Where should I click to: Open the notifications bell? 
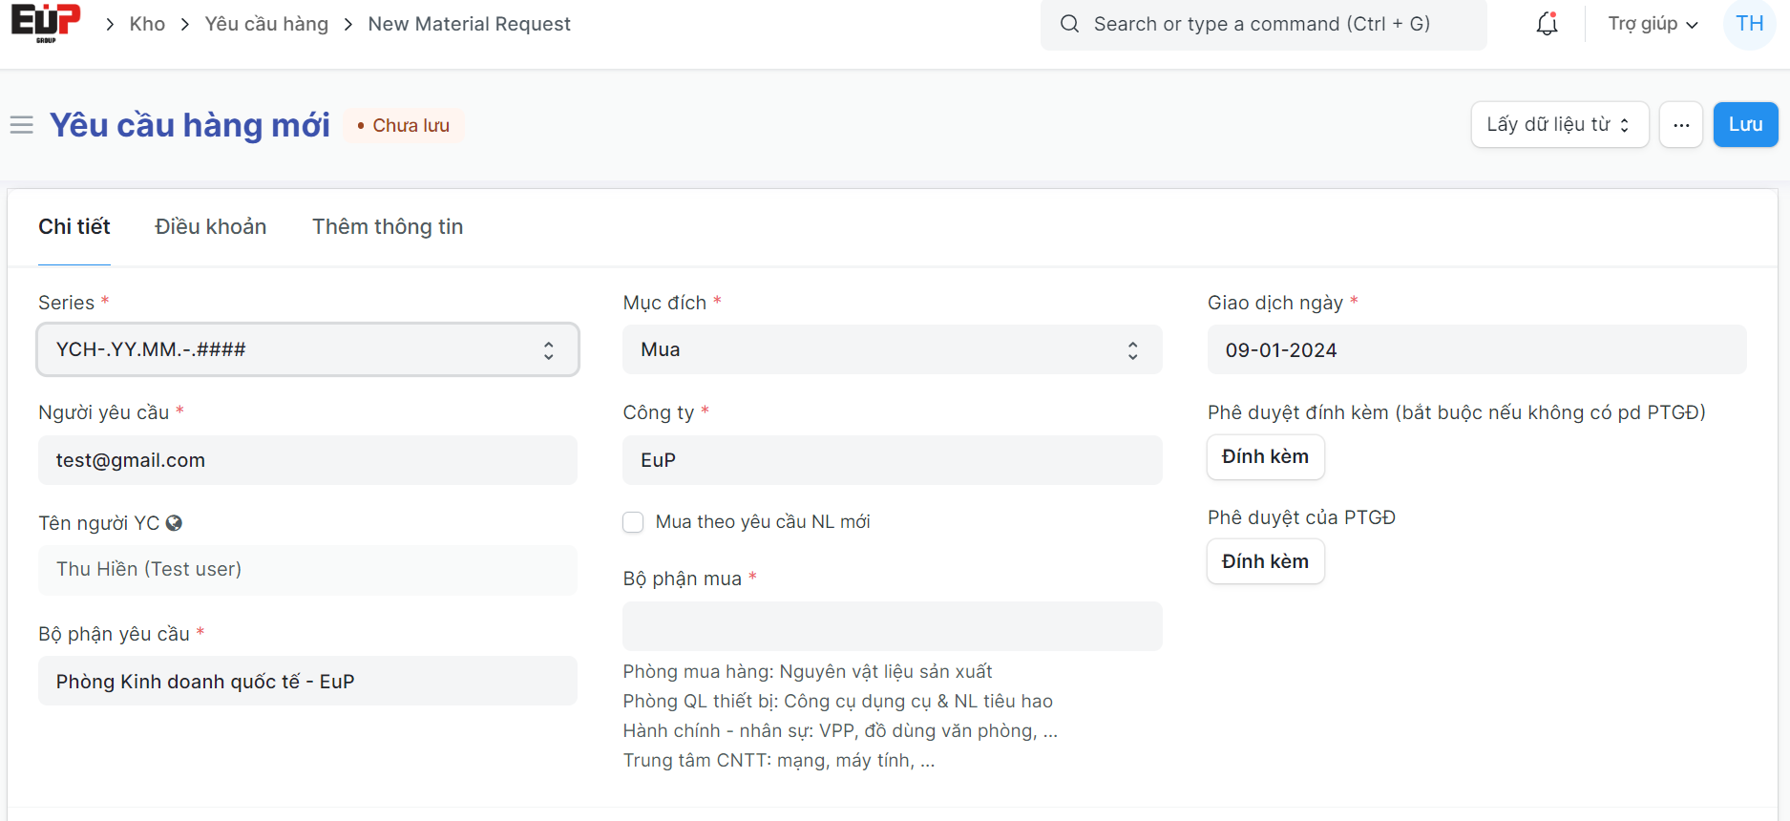(x=1547, y=24)
